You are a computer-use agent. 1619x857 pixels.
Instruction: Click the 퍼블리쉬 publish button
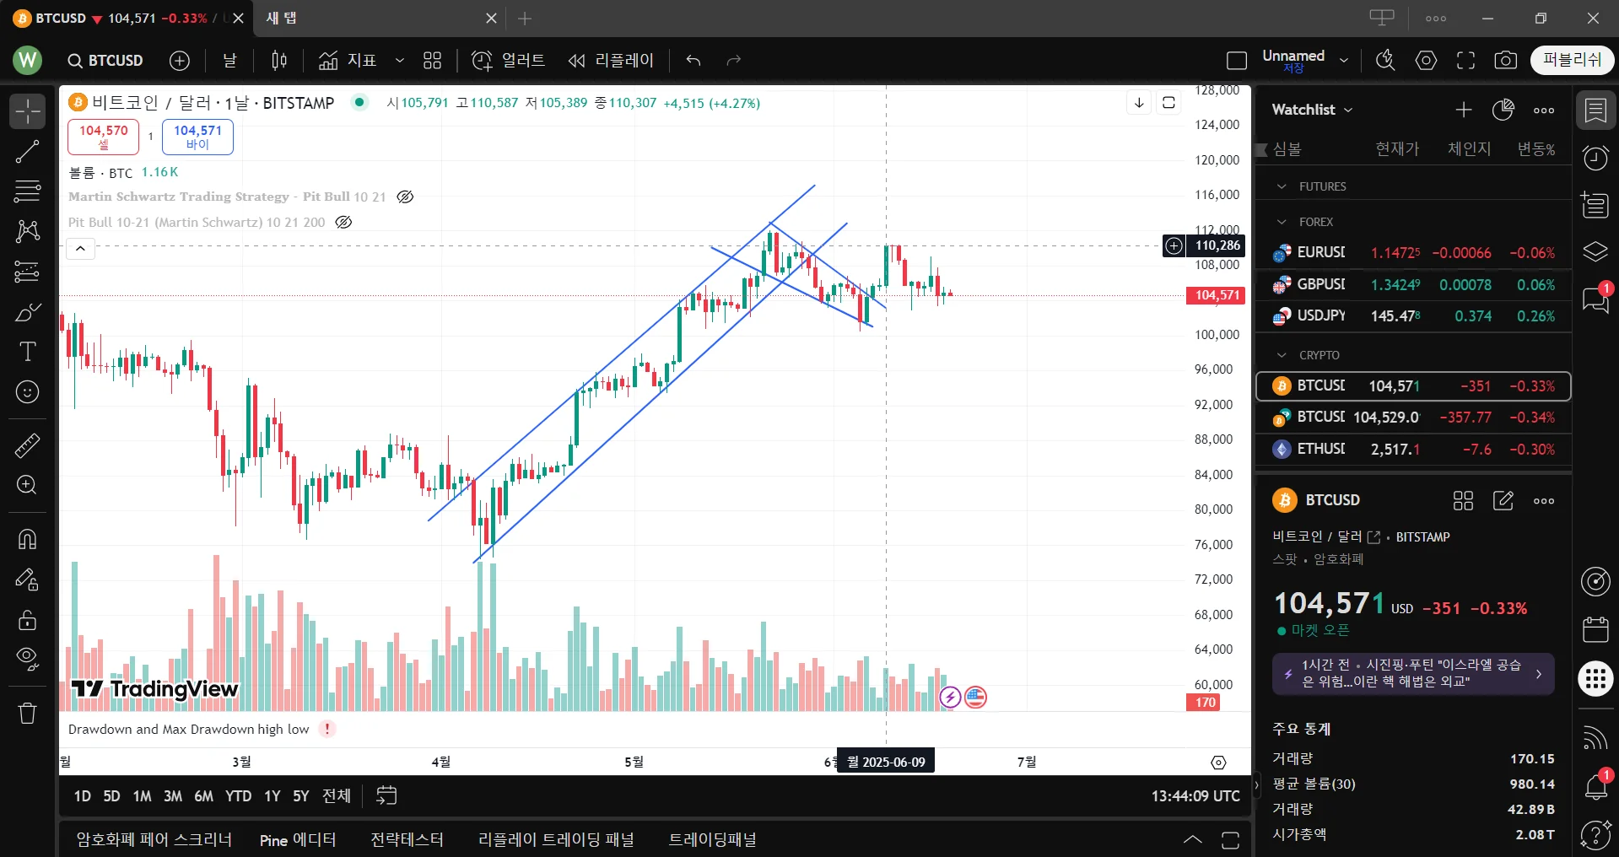point(1572,61)
